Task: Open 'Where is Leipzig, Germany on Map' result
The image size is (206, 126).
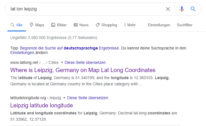Action: point(83,70)
